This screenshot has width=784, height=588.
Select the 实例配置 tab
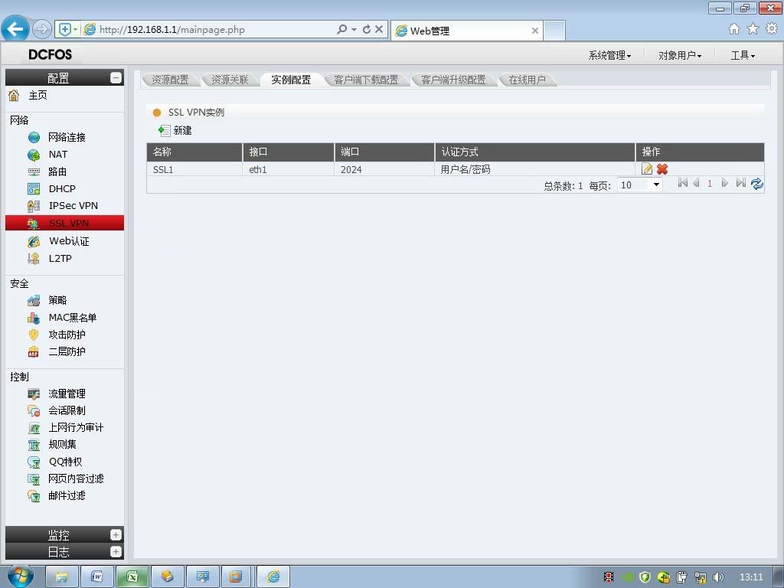[291, 80]
